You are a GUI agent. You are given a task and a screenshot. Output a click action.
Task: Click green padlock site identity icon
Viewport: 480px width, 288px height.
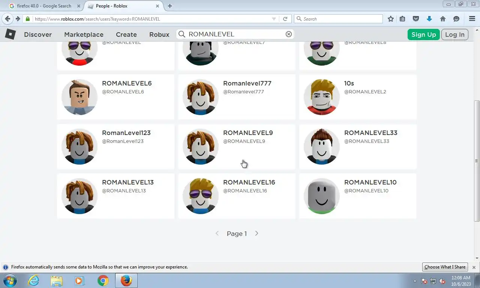pos(27,19)
